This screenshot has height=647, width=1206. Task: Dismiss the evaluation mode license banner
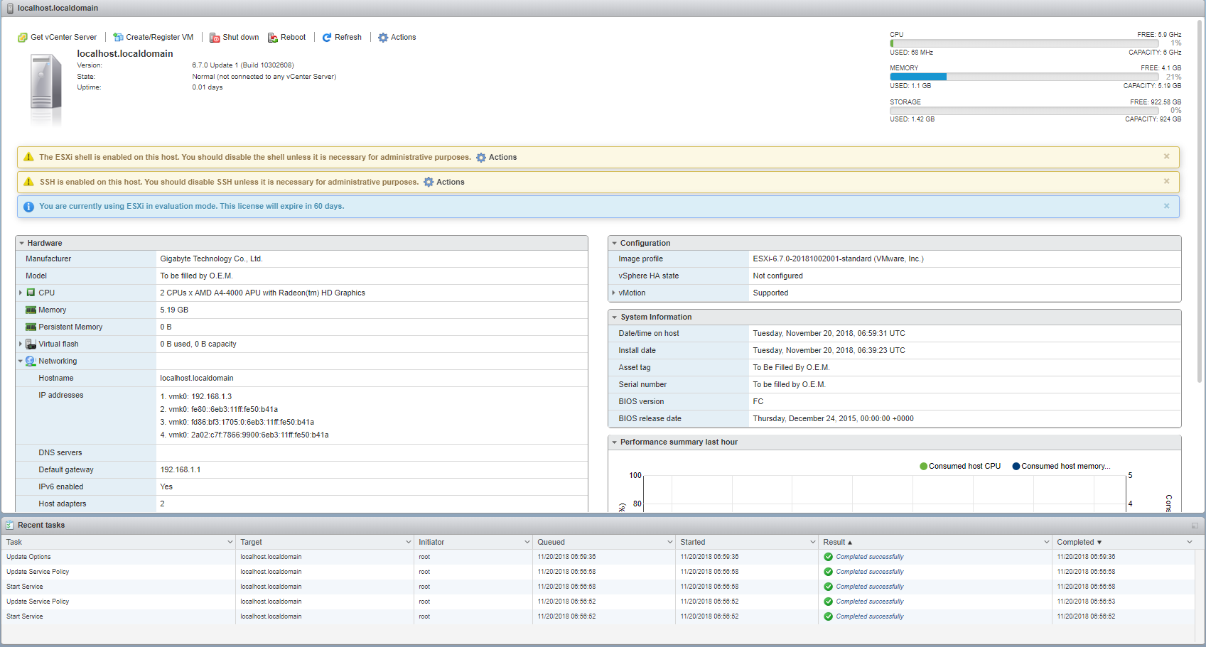1166,206
